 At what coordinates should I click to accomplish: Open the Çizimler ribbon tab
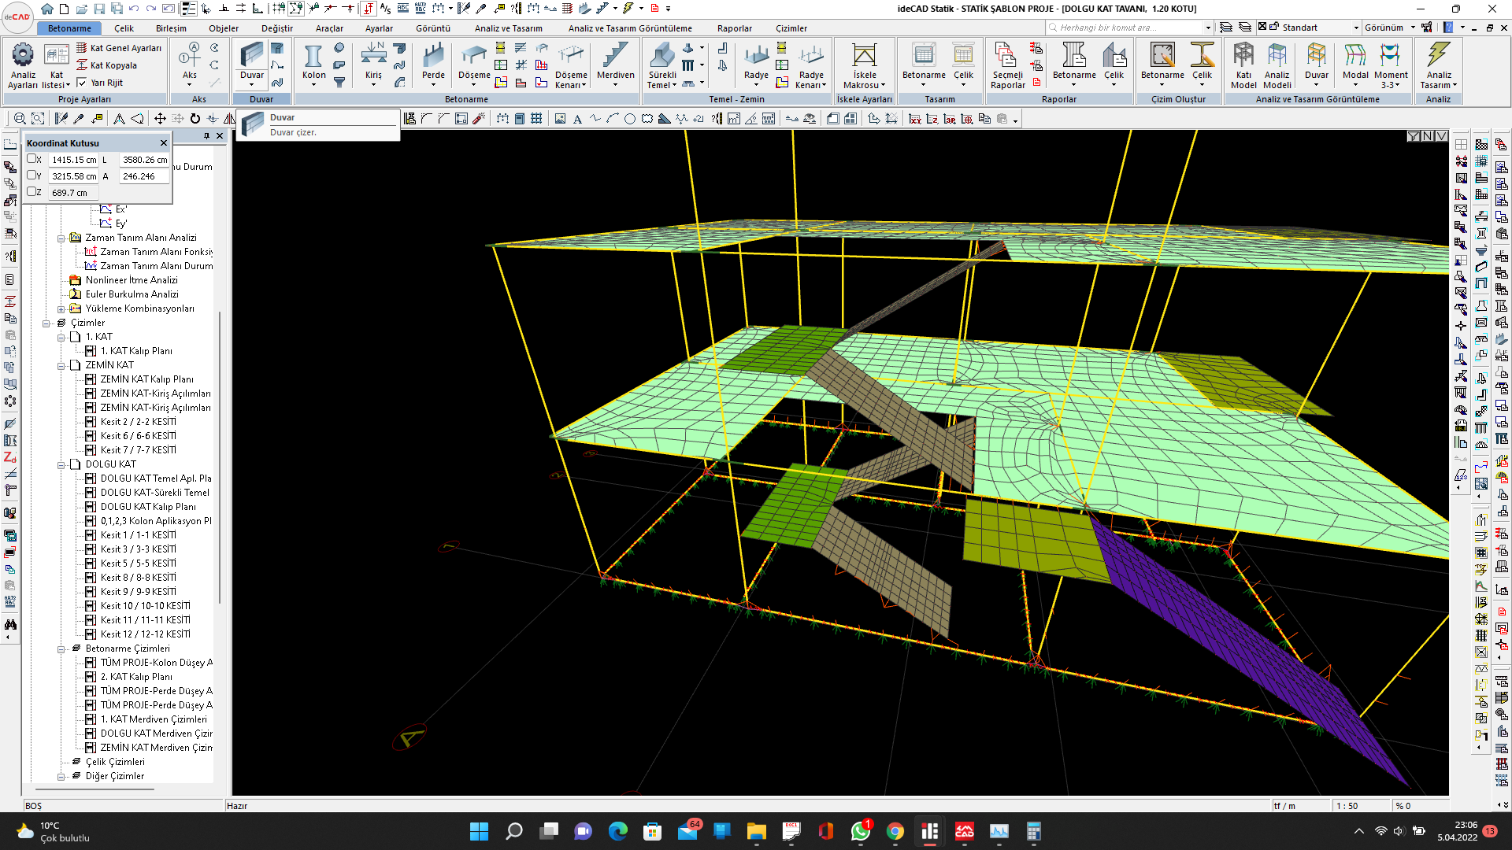791,28
